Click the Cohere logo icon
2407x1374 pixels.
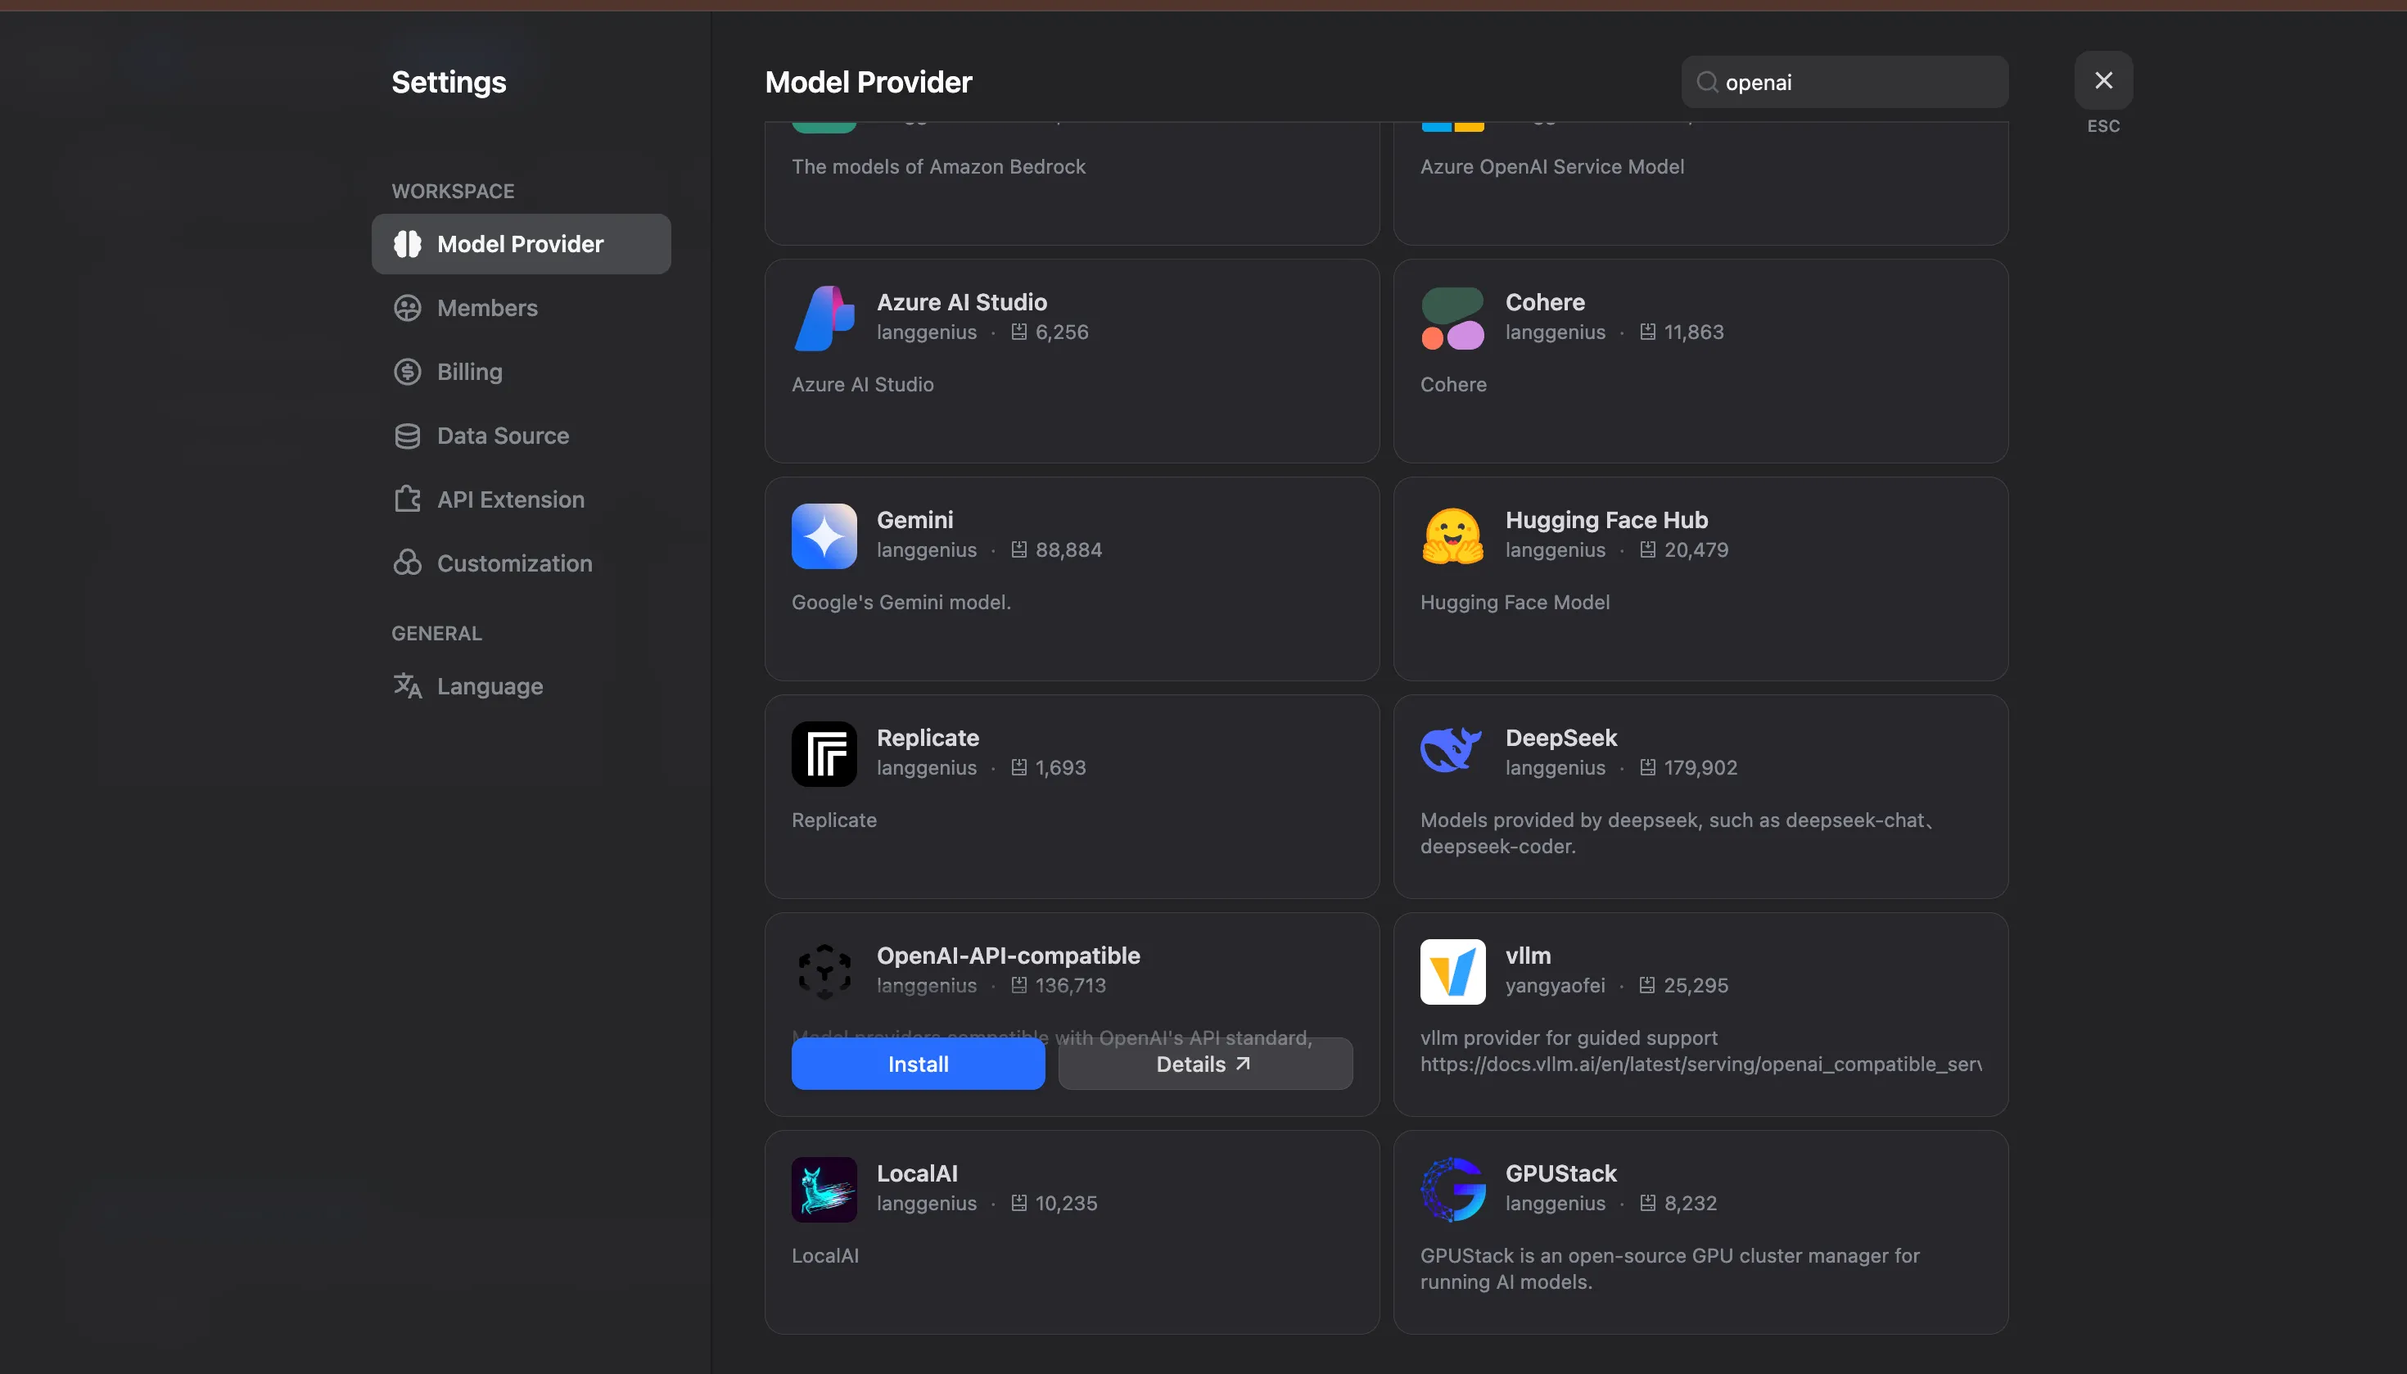tap(1452, 319)
